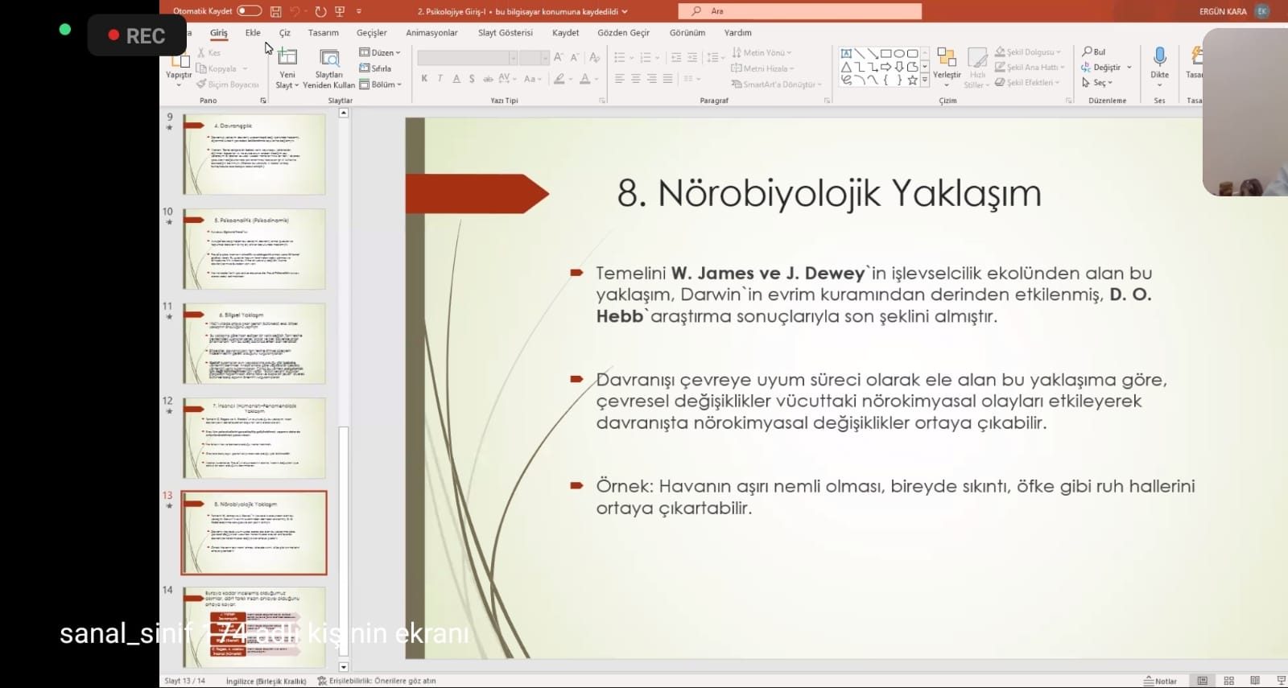Open the Gözden Geçir tab
The image size is (1288, 688).
click(x=623, y=33)
